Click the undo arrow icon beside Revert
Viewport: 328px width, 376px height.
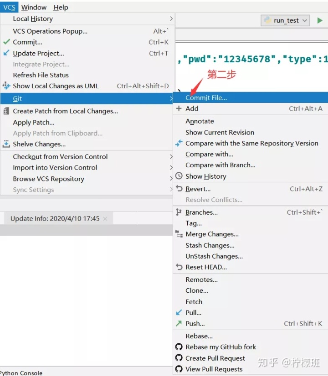(179, 189)
